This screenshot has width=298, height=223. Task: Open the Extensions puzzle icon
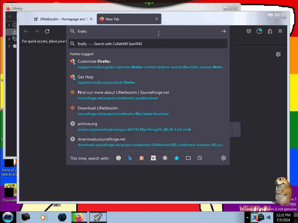click(270, 31)
